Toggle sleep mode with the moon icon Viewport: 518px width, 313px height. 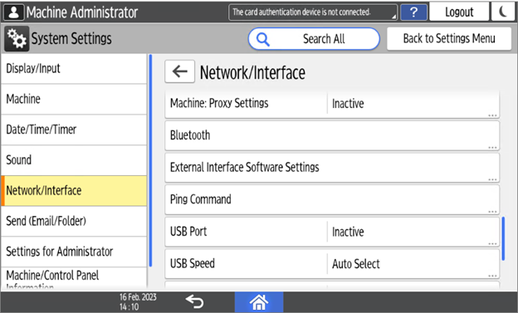[x=503, y=12]
